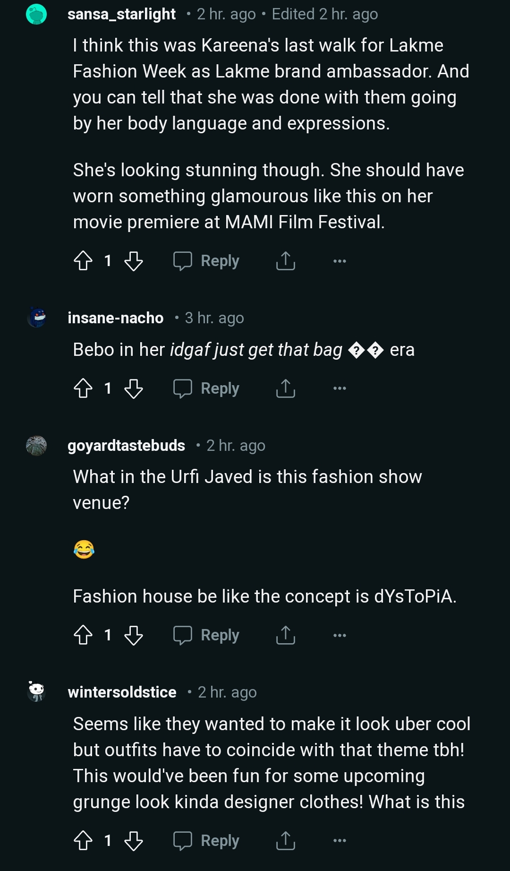510x871 pixels.
Task: Upvote sansa_starlight's comment
Action: pyautogui.click(x=83, y=261)
